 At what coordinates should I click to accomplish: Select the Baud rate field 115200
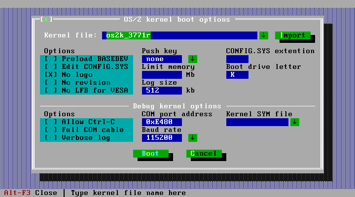(x=162, y=138)
